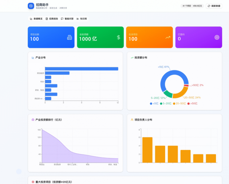Go to the 智能问答 tab
The width and height of the screenshot is (229, 184).
tap(67, 19)
